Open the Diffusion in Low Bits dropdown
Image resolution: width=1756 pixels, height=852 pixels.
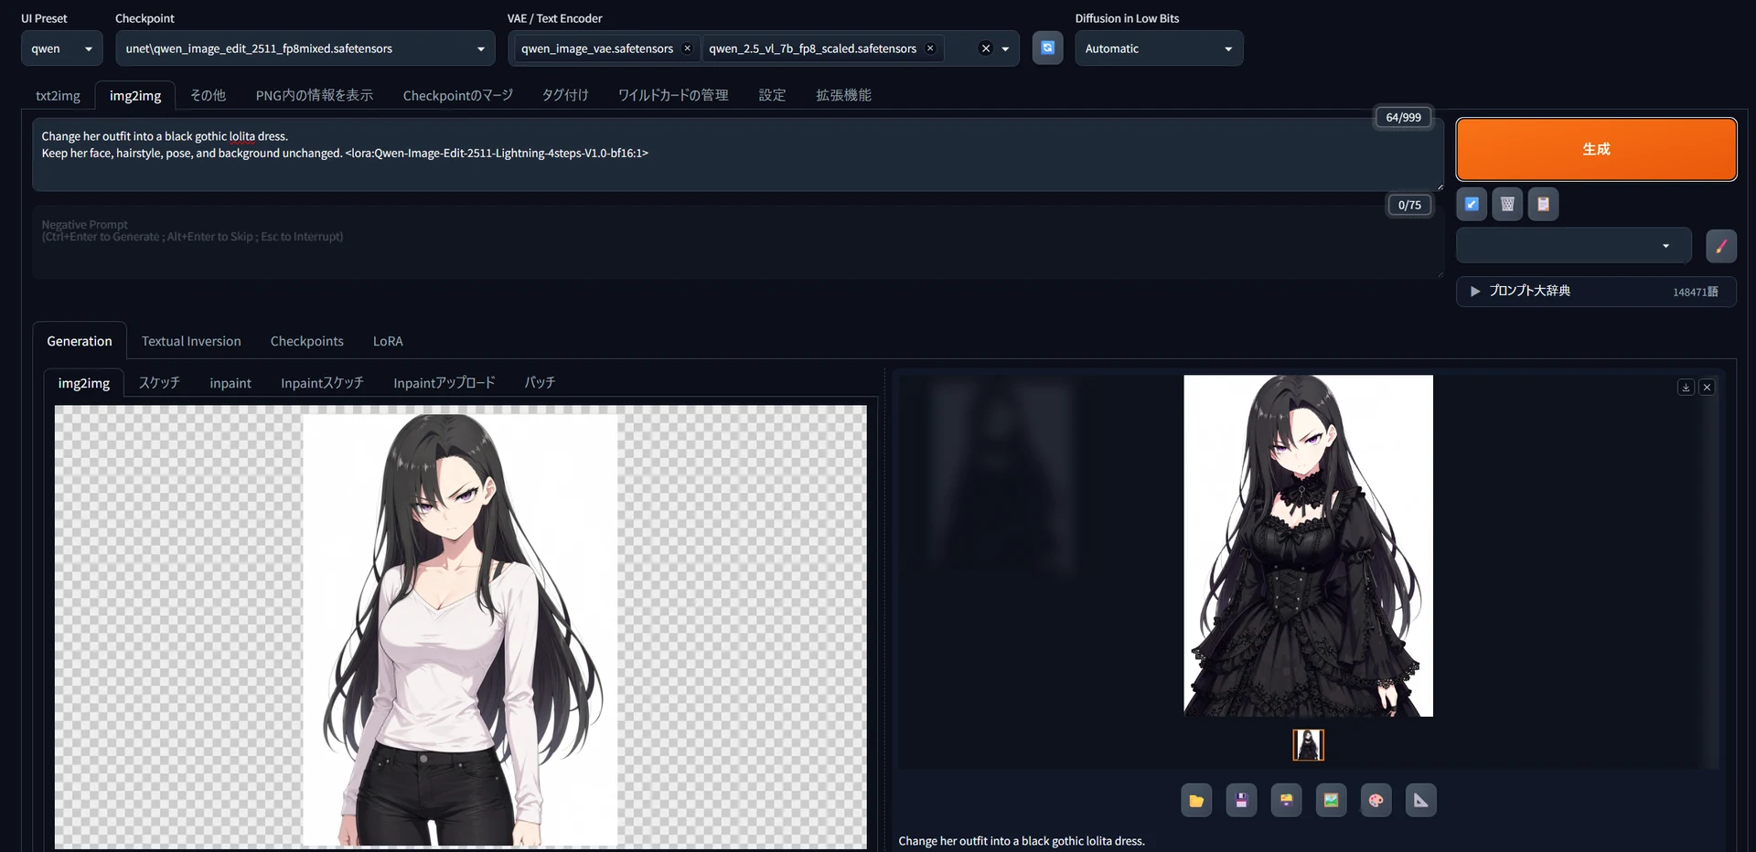tap(1159, 48)
